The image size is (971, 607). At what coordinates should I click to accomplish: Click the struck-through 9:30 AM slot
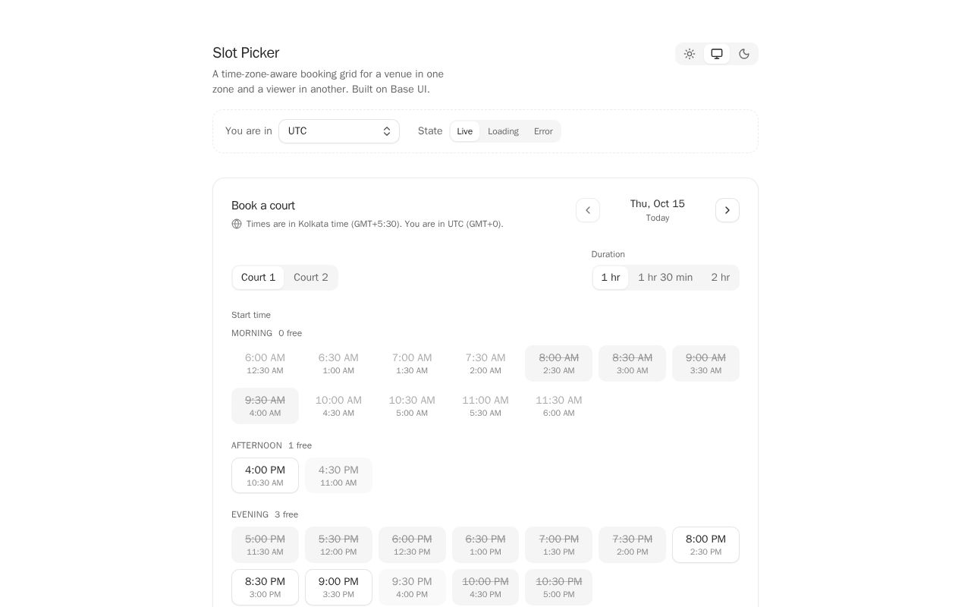click(x=265, y=406)
